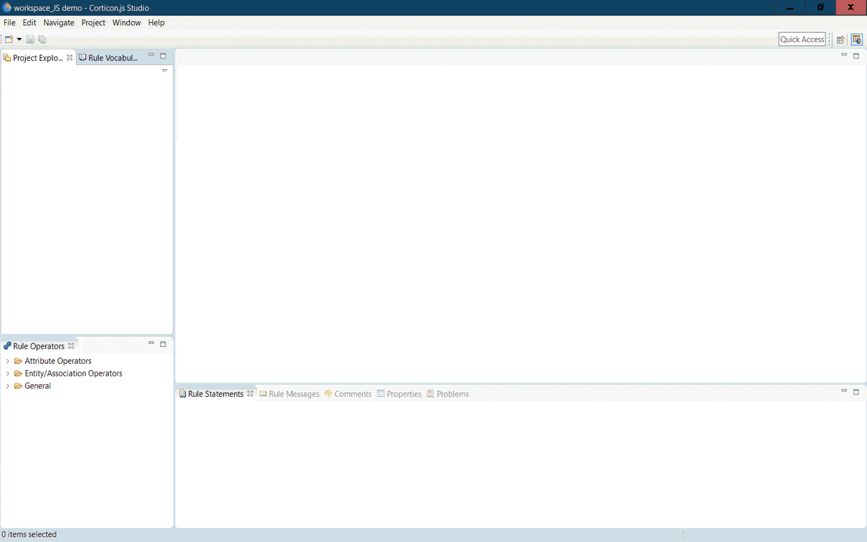Click the New wizard toolbar icon

(9, 40)
